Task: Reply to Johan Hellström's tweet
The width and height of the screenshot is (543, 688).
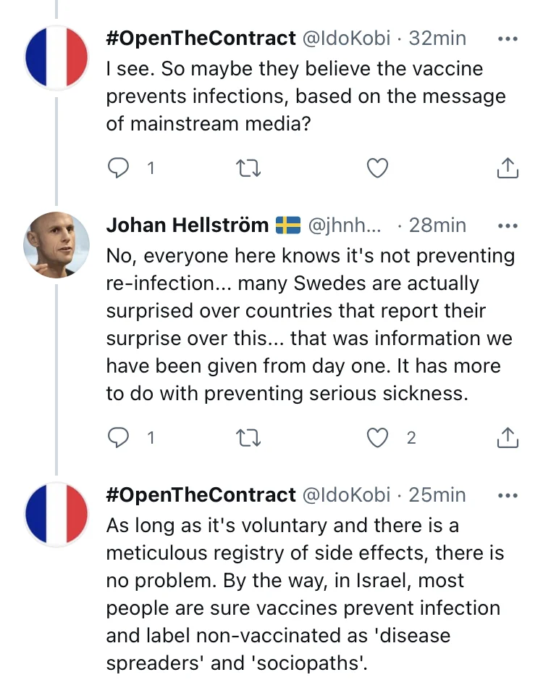Action: click(118, 437)
